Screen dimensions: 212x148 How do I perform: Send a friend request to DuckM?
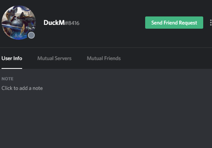point(174,23)
